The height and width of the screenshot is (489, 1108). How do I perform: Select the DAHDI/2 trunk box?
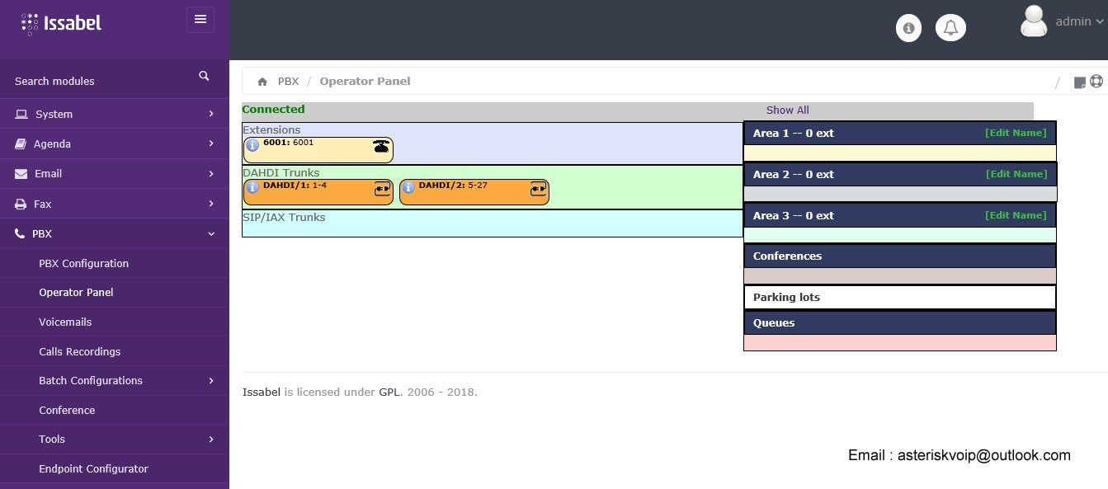coord(474,192)
